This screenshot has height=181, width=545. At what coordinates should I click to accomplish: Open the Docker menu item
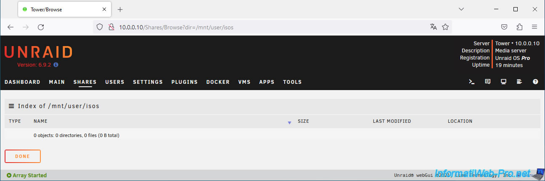point(218,82)
